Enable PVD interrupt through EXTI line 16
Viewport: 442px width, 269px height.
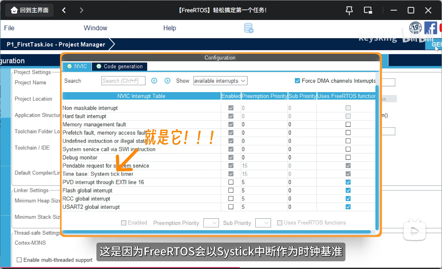[x=231, y=182]
